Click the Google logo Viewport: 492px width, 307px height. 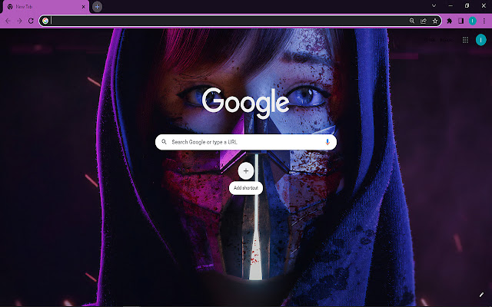coord(246,103)
